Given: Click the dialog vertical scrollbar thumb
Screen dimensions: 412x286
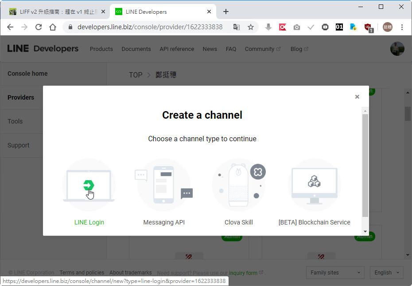Looking at the screenshot, I should (365, 166).
